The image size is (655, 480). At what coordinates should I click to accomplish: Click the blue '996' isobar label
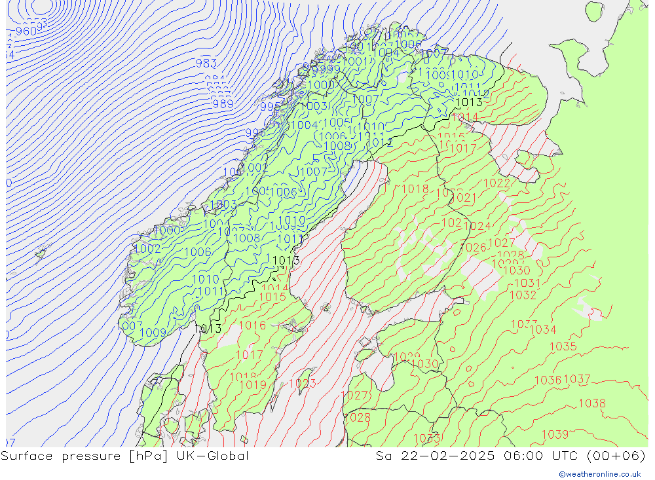tap(255, 134)
